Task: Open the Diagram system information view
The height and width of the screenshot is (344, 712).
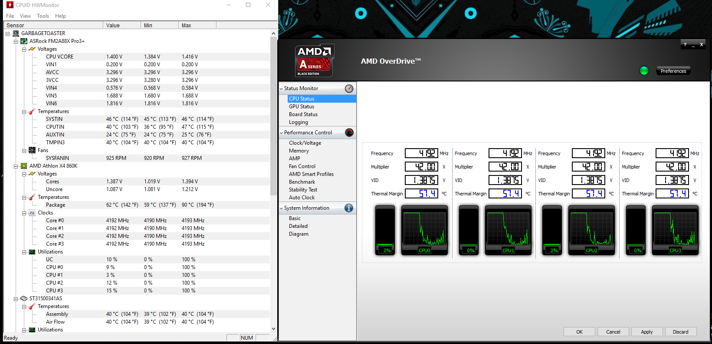Action: coord(299,234)
